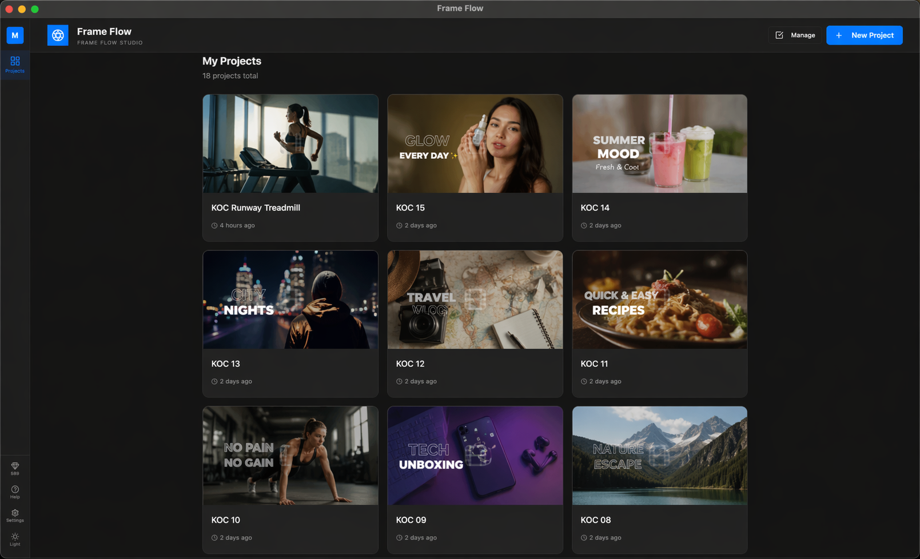Create a New Project
Image resolution: width=920 pixels, height=559 pixels.
point(864,35)
